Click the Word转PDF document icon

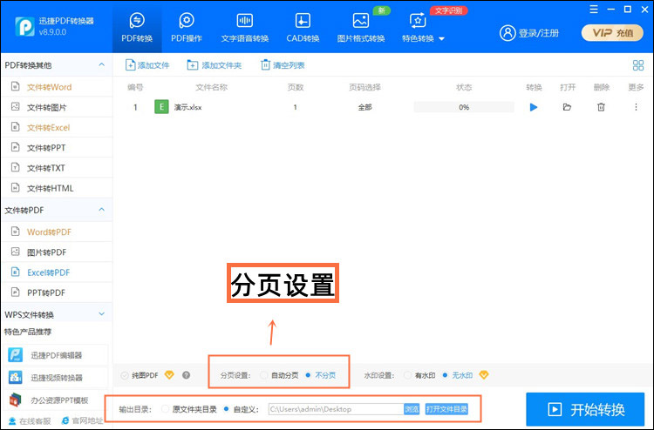tap(16, 231)
